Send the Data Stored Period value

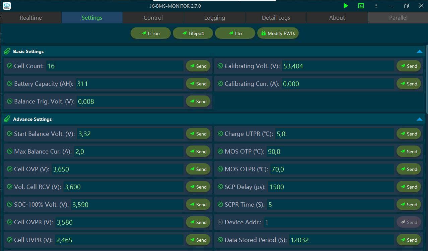click(x=409, y=240)
